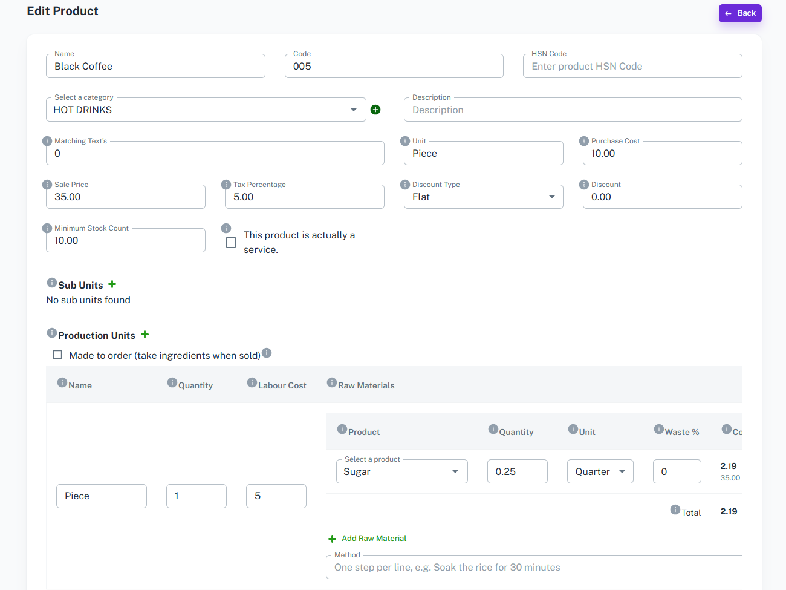Click info icon beside Purchase Cost
Viewport: 786px width, 590px height.
coord(584,141)
